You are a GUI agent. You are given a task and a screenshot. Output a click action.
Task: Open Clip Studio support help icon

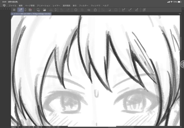[144, 10]
